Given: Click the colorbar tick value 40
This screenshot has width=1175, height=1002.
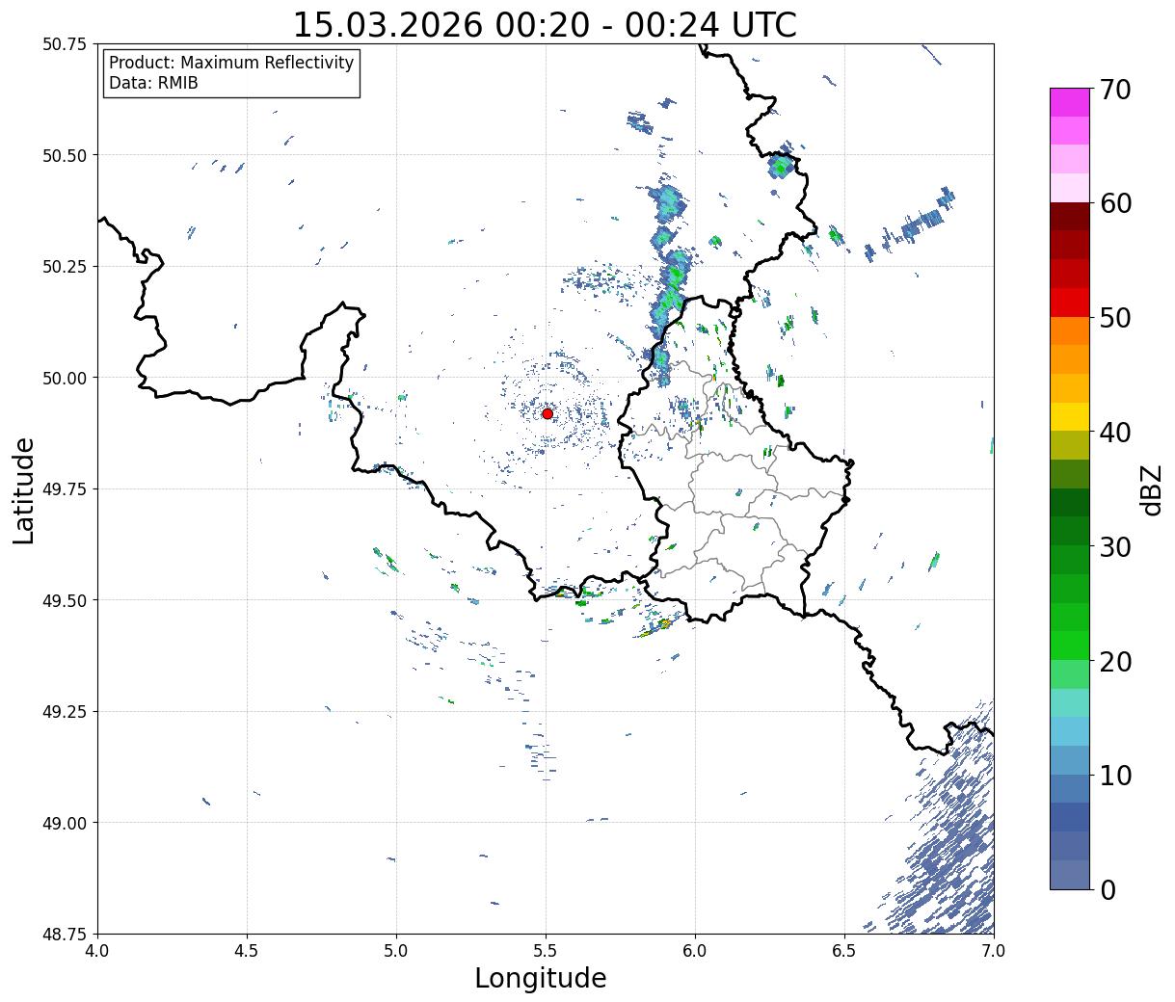Looking at the screenshot, I should [1114, 433].
